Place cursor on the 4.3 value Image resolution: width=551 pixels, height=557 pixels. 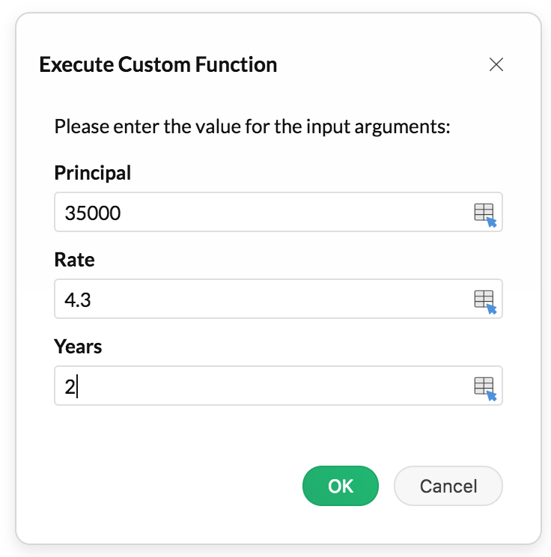coord(78,300)
